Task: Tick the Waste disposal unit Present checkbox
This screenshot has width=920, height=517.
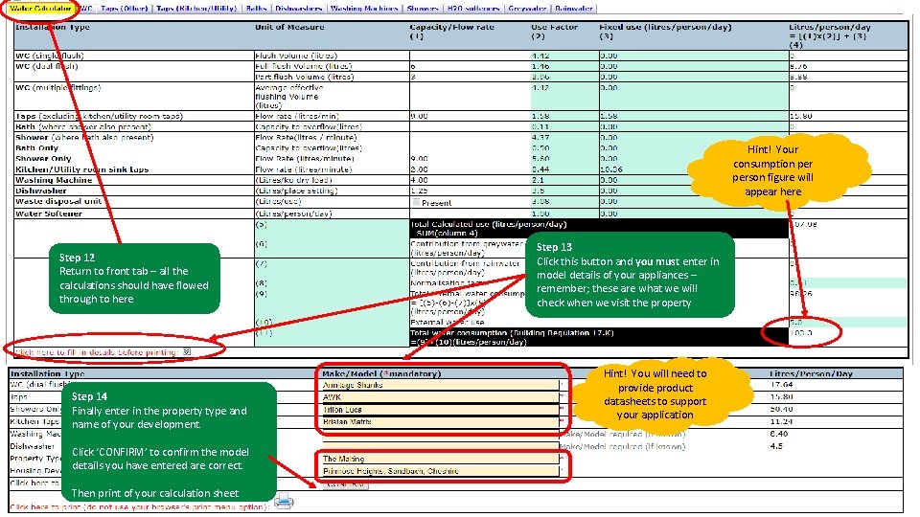Action: pyautogui.click(x=416, y=202)
